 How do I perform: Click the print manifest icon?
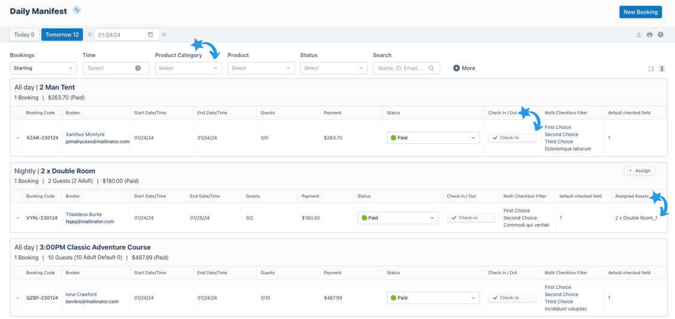click(650, 35)
